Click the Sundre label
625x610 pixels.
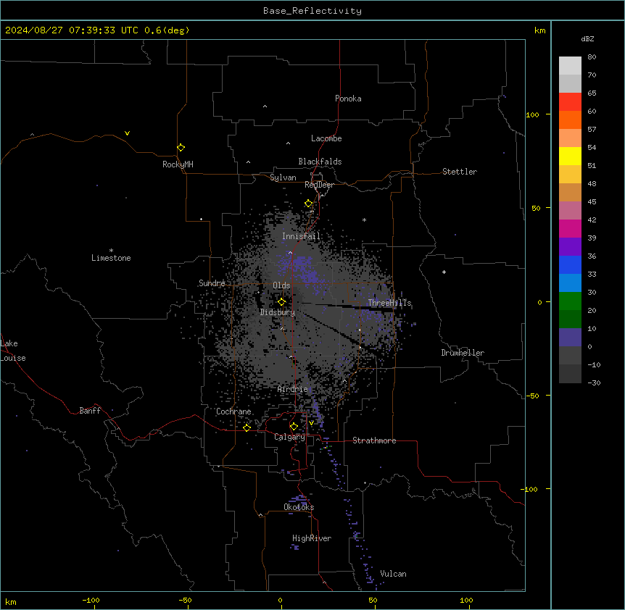click(x=212, y=283)
